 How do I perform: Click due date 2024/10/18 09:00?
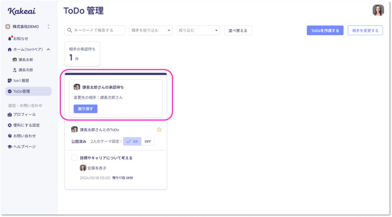[95, 178]
